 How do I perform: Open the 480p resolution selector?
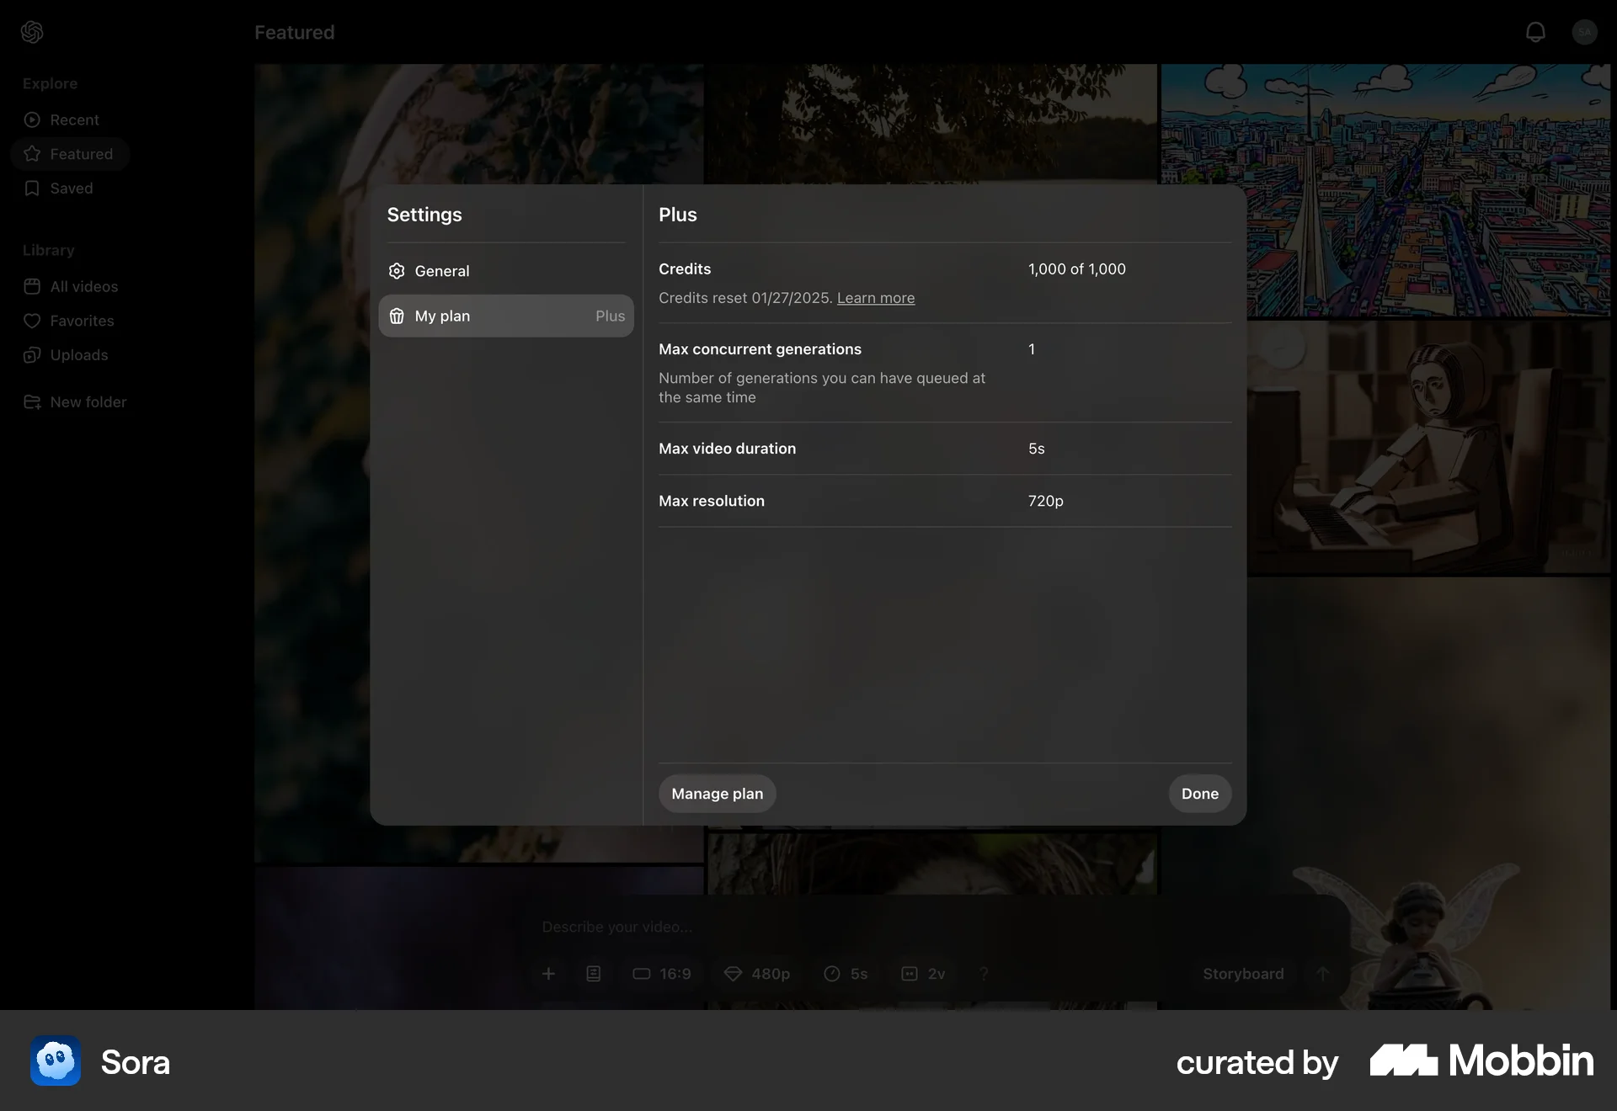[757, 974]
